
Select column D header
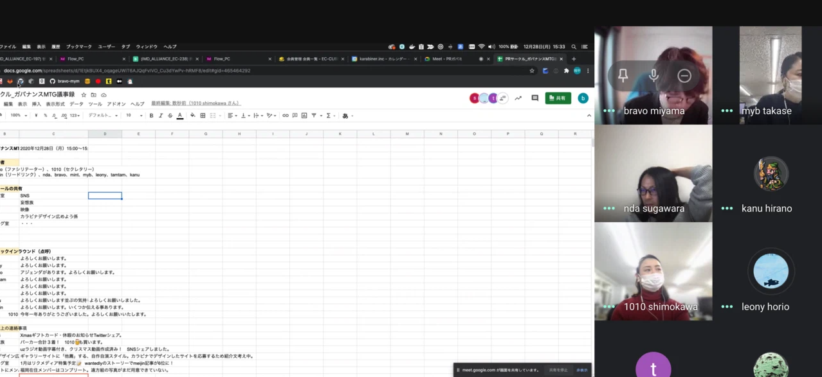pos(105,134)
